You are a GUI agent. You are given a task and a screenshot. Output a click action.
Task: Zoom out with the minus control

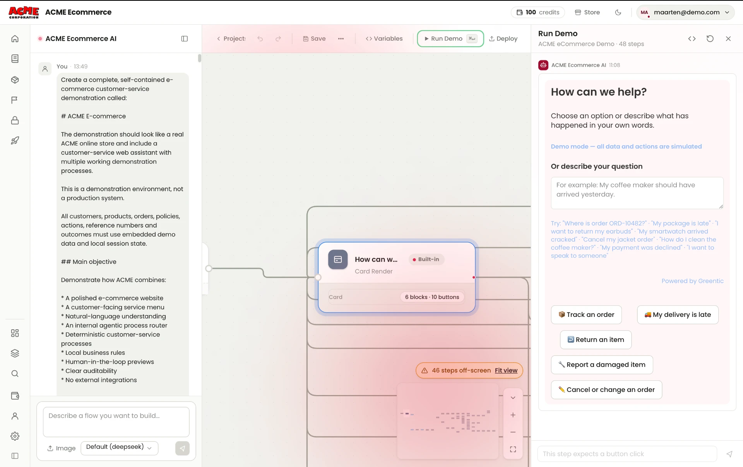click(513, 432)
